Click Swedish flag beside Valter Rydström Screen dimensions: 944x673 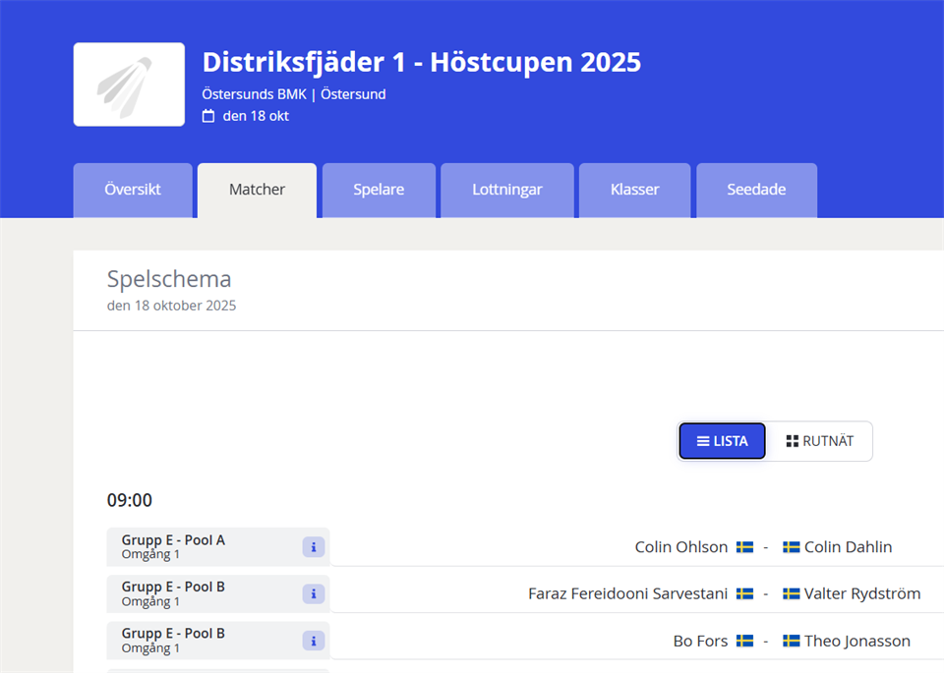point(791,593)
